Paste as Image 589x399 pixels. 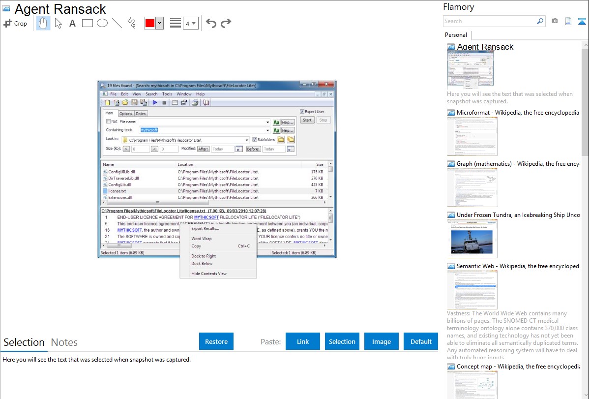381,341
